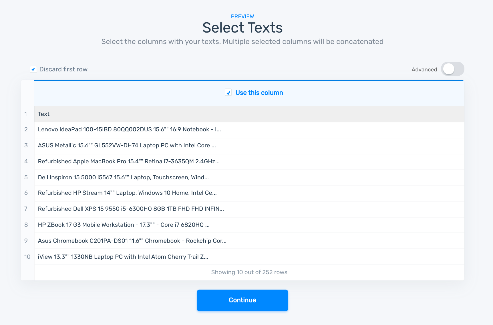Click the Dell Inspiron 15 5000 row
Viewport: 493px width, 325px height.
point(123,177)
